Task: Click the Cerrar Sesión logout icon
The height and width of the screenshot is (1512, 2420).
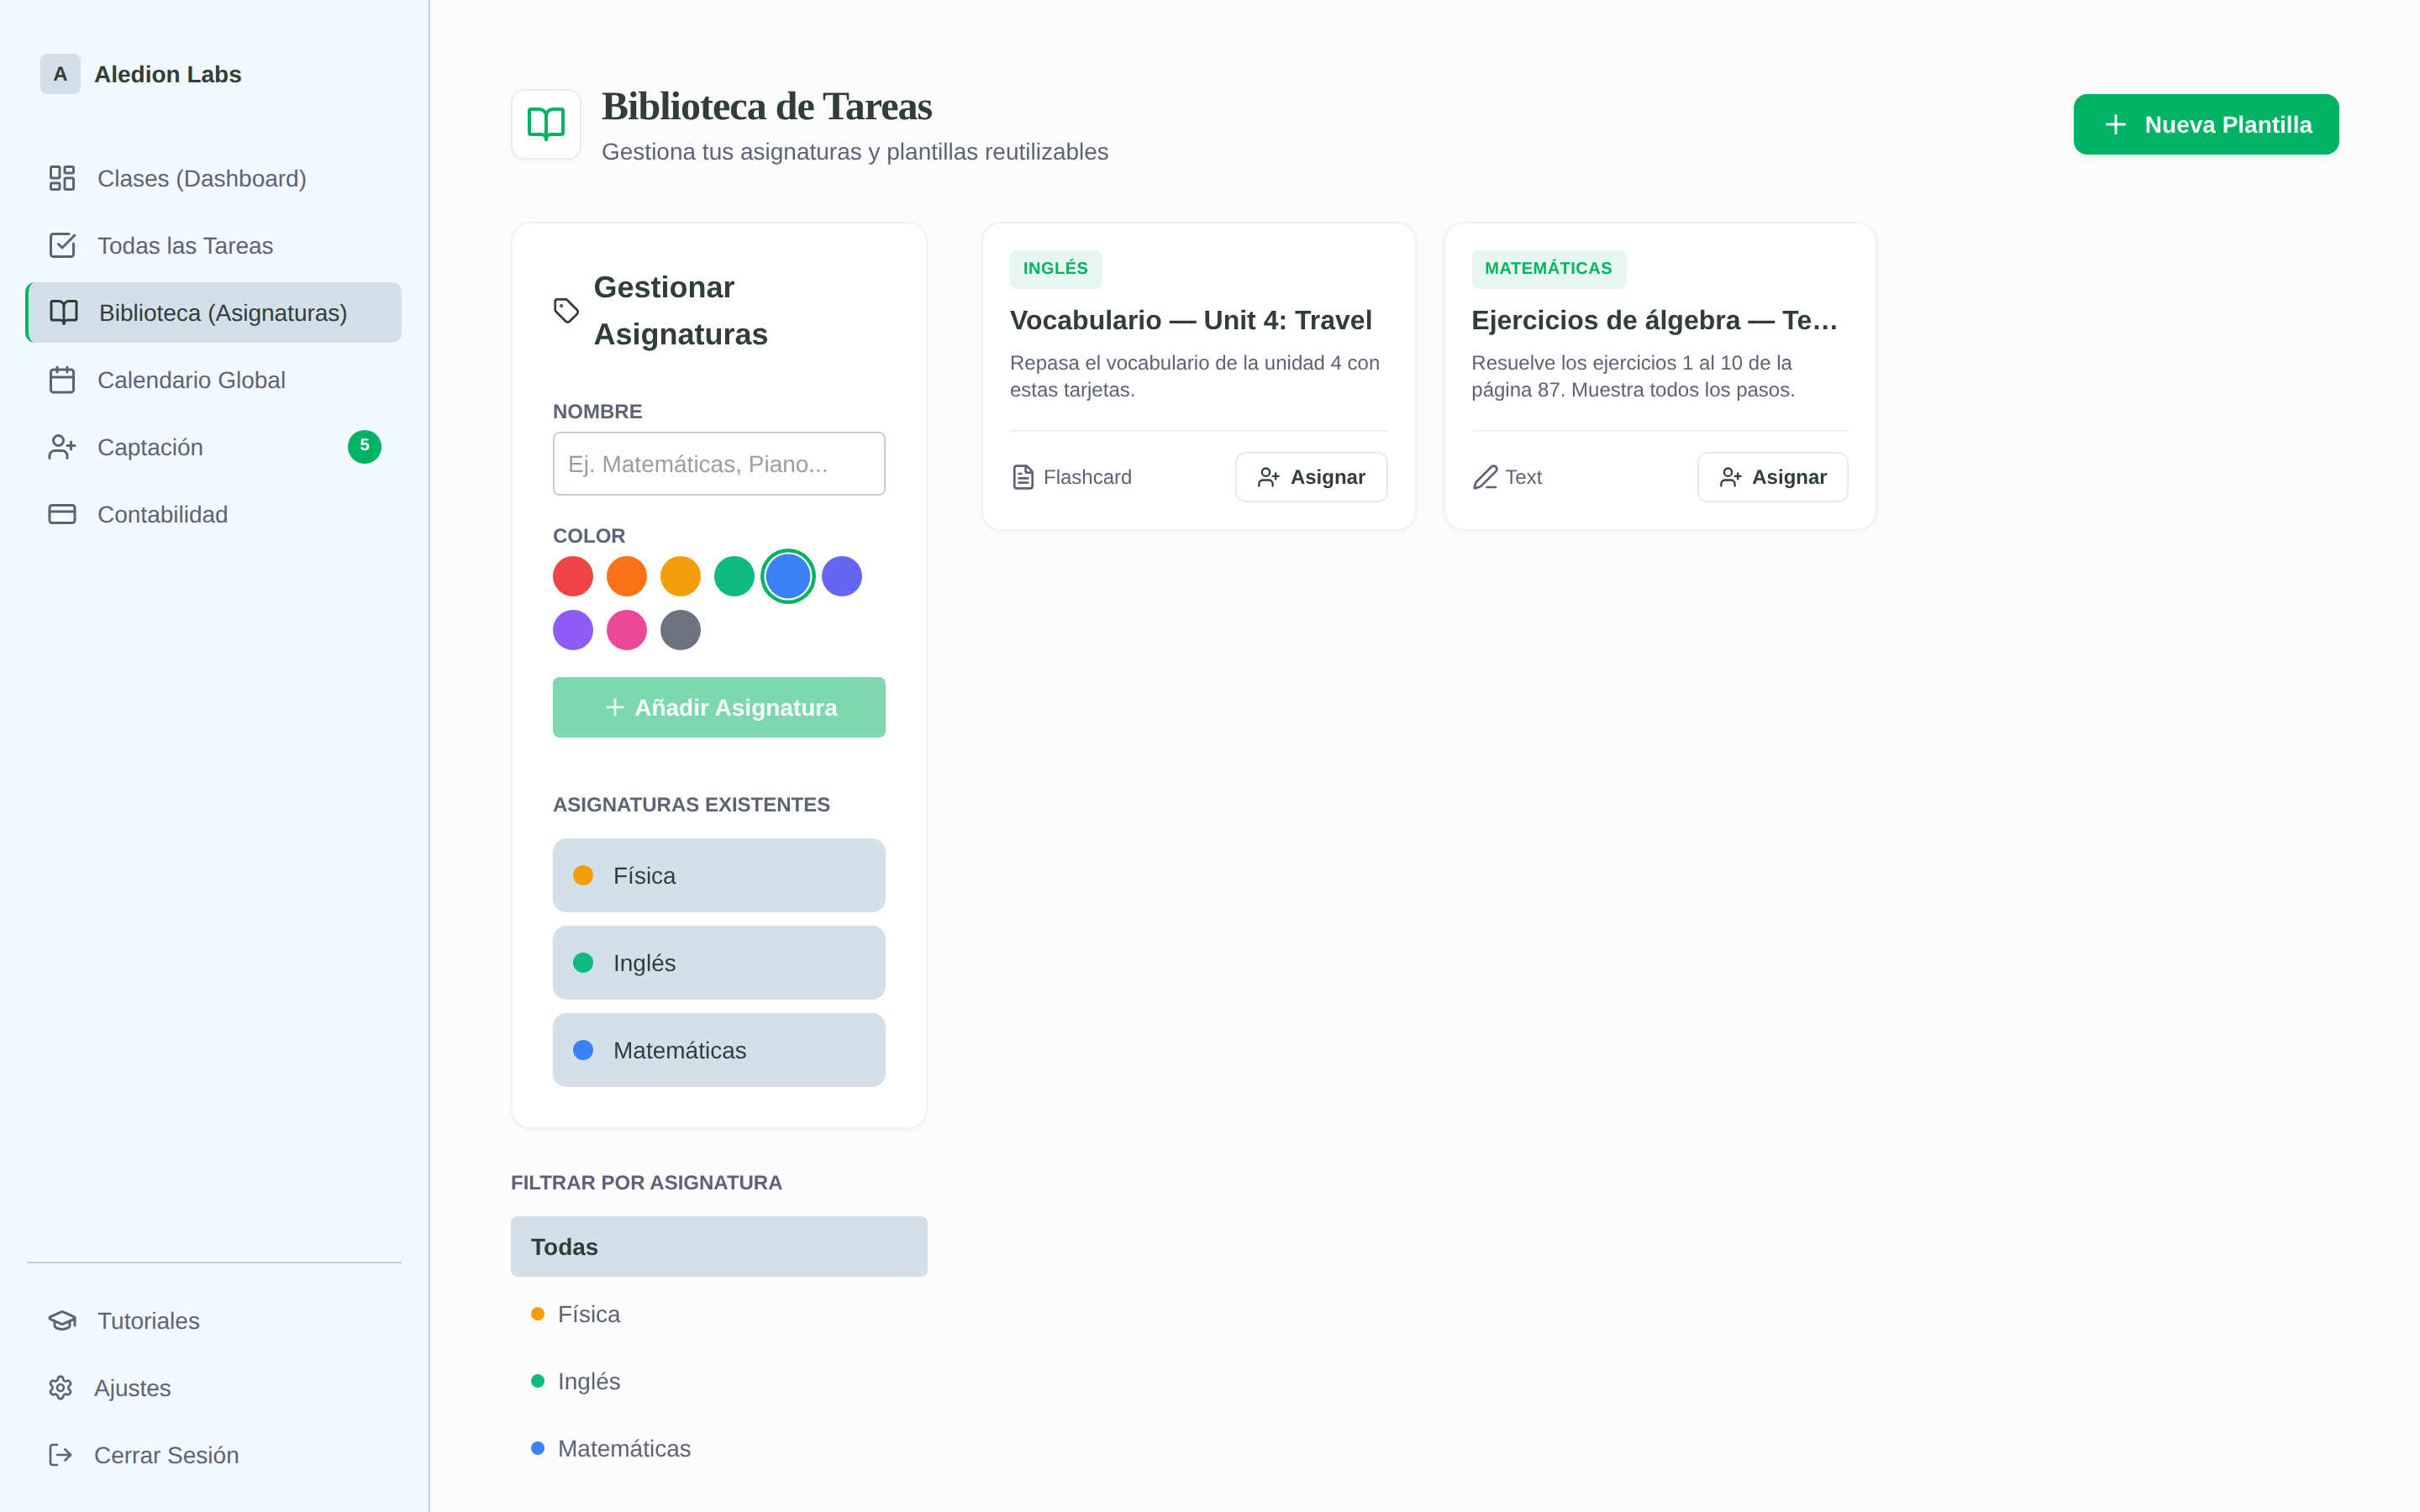Action: tap(61, 1454)
